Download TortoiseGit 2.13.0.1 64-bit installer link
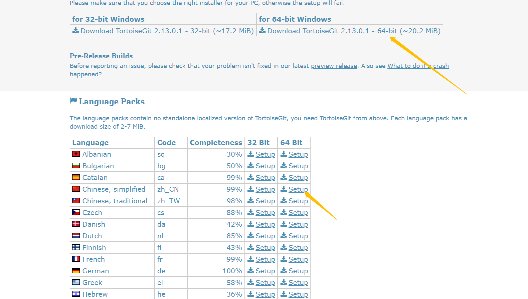This screenshot has height=299, width=528. (x=332, y=31)
